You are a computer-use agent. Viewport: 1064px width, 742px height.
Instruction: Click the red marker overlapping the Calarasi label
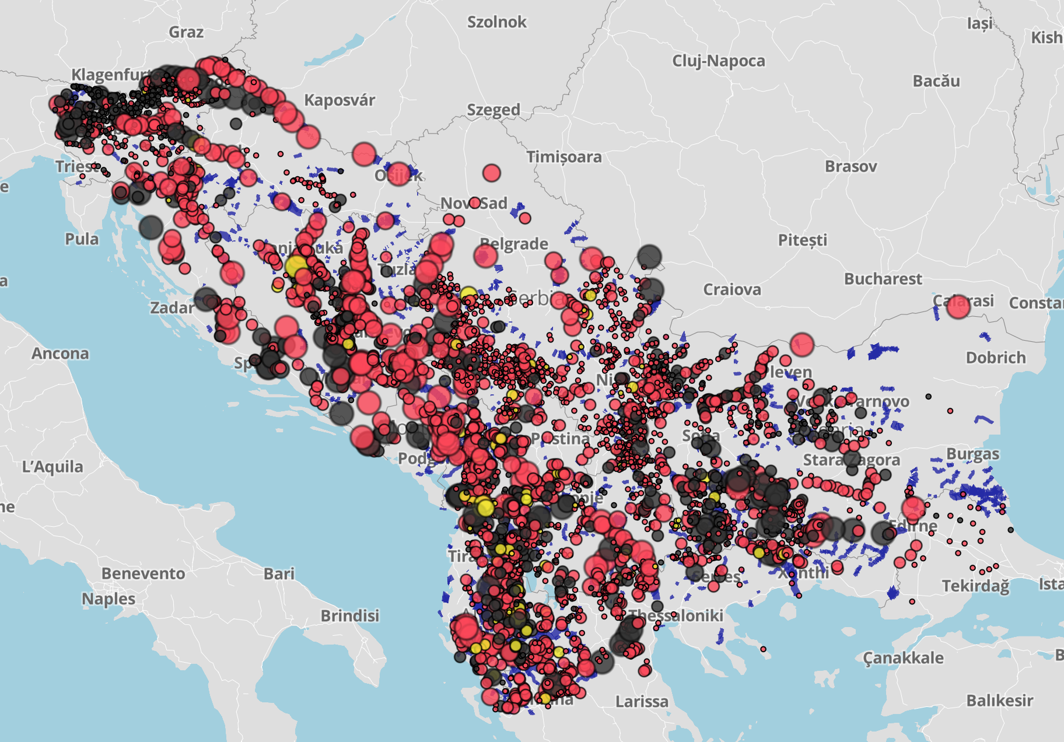coord(958,306)
